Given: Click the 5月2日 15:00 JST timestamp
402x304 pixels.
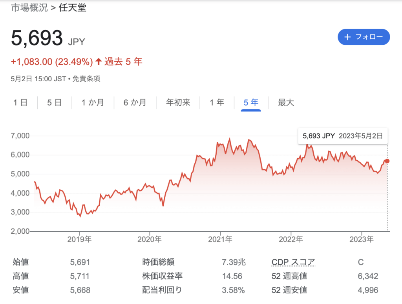Looking at the screenshot, I should [x=38, y=79].
